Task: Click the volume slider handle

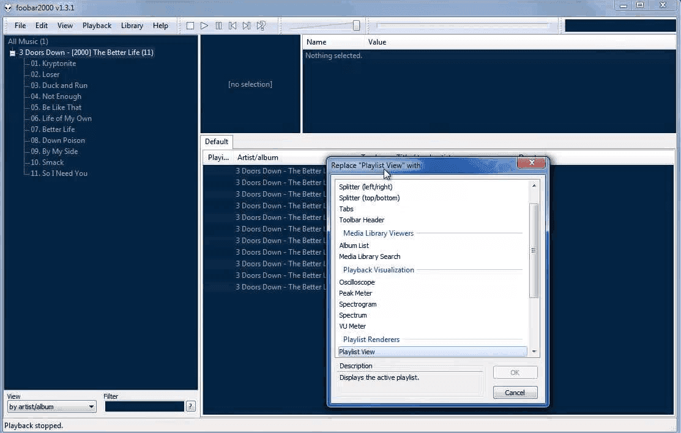Action: (x=356, y=26)
